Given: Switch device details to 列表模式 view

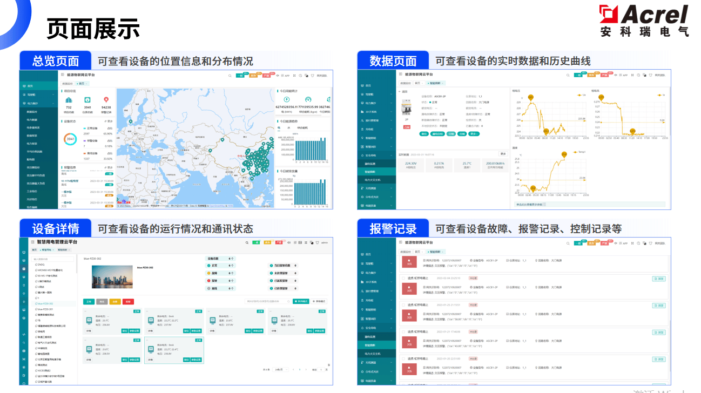Looking at the screenshot, I should point(301,301).
